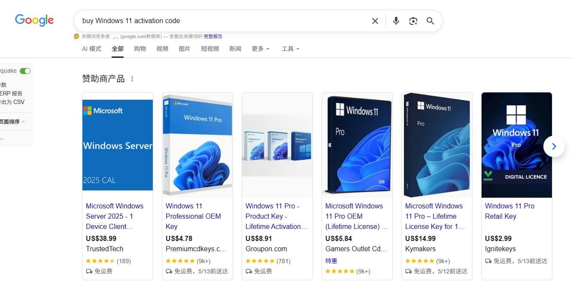Submit search with magnifying glass icon

pos(431,21)
